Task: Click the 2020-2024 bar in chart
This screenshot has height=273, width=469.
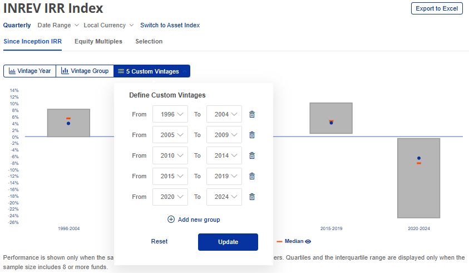Action: pyautogui.click(x=419, y=178)
